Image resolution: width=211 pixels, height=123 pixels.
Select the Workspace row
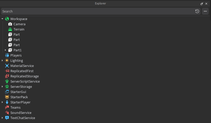point(19,19)
